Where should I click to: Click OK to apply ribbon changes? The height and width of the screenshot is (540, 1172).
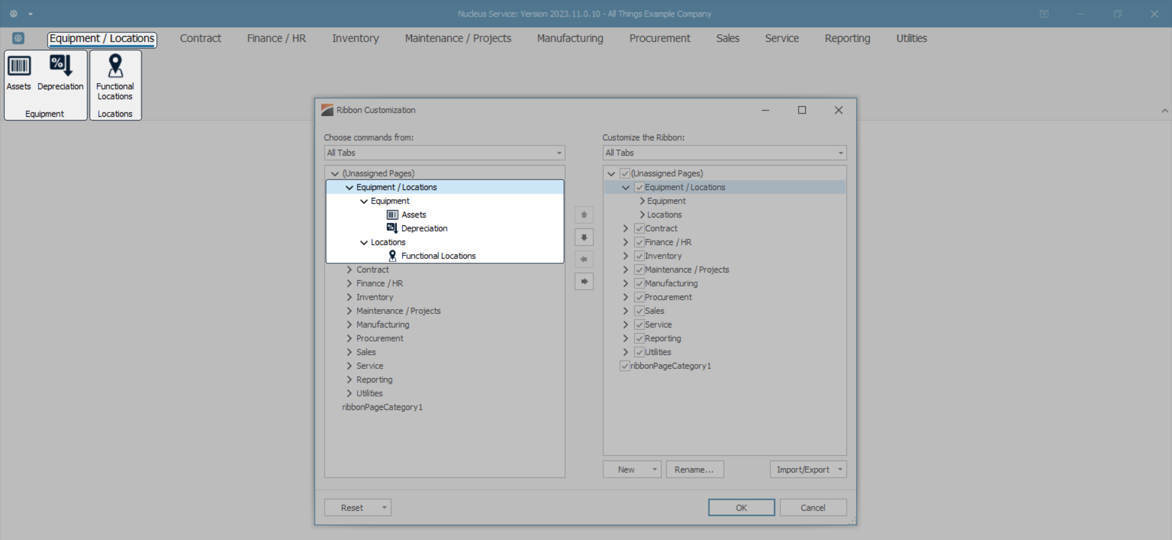(x=742, y=508)
